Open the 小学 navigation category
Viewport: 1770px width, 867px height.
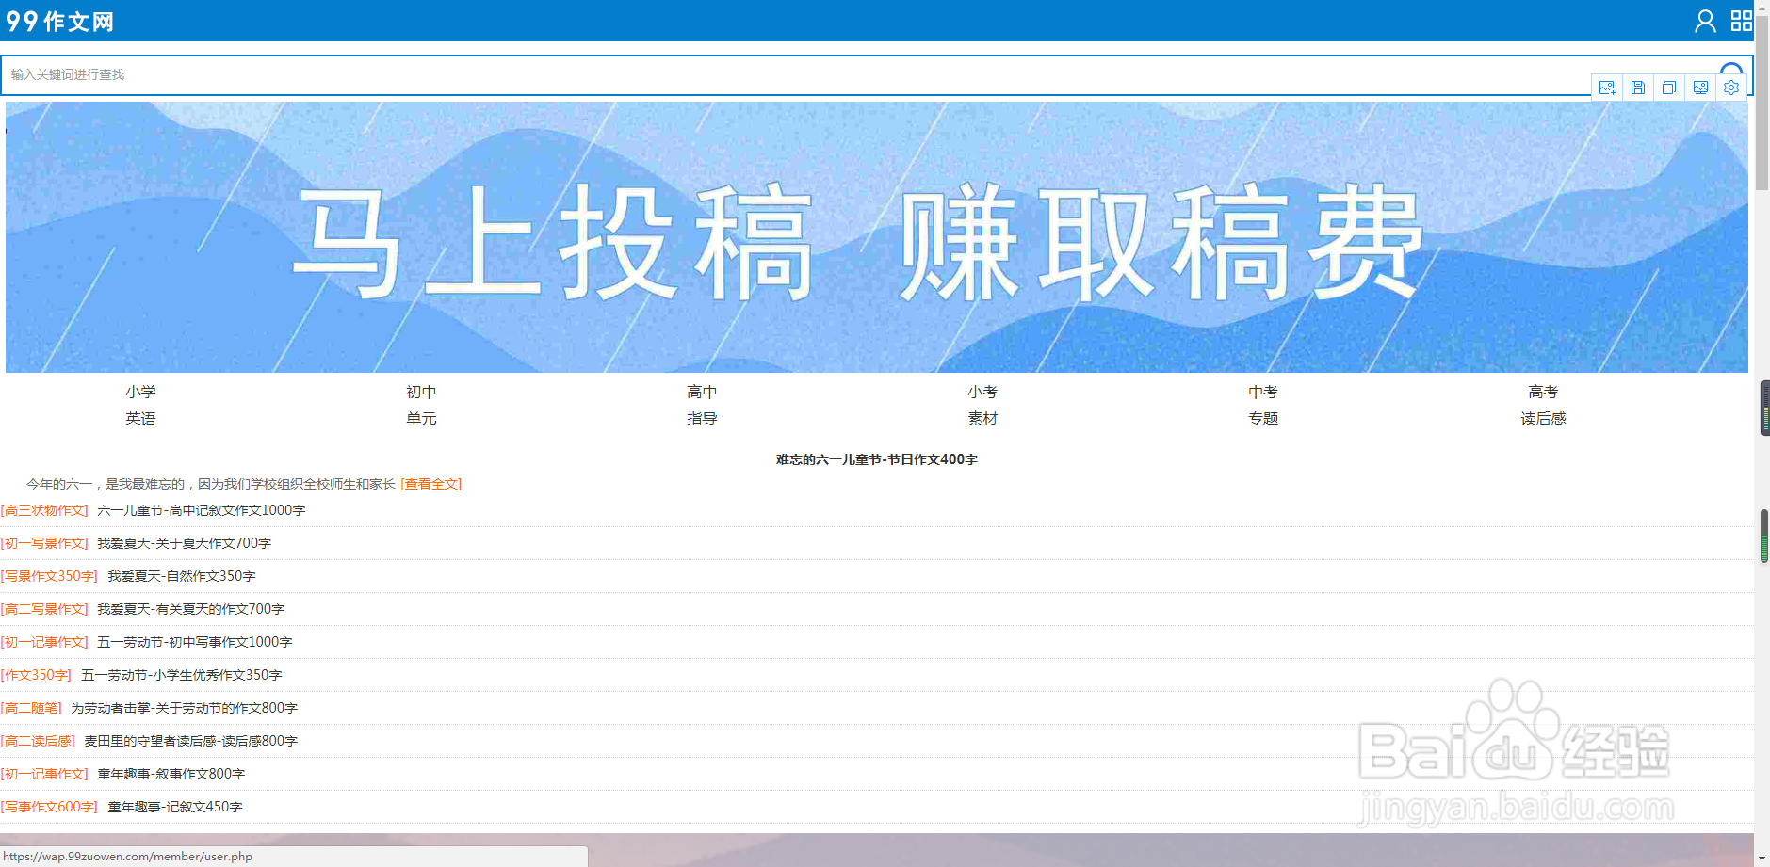[x=141, y=392]
